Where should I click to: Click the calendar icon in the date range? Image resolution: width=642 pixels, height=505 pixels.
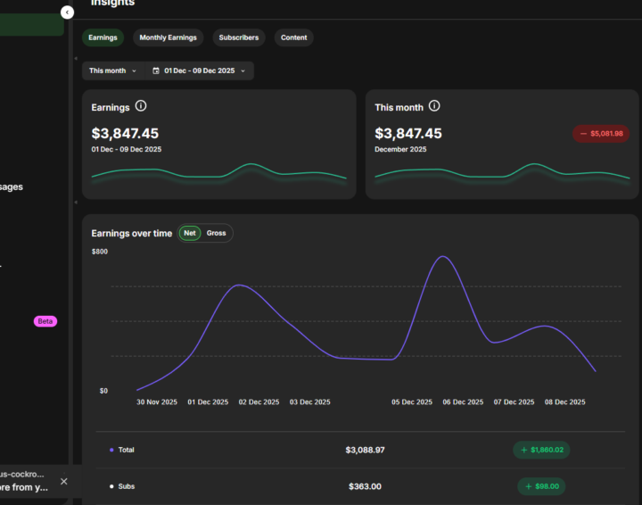click(x=156, y=70)
